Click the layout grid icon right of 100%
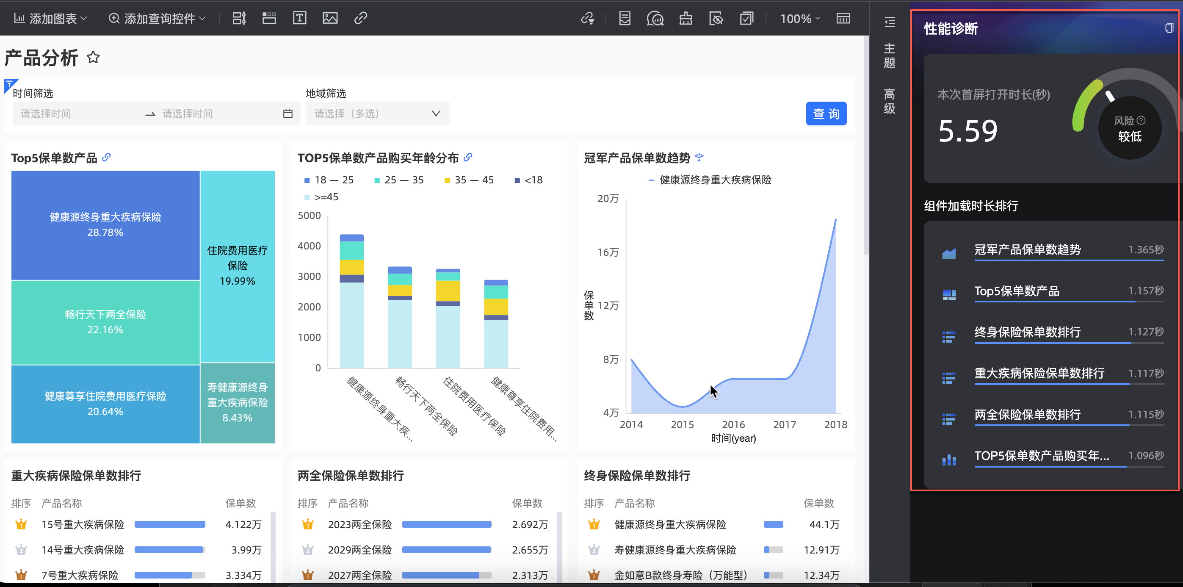Screen dimensions: 1183x587 click(x=843, y=18)
